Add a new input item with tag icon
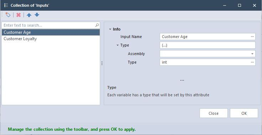This screenshot has width=262, height=135. click(8, 15)
